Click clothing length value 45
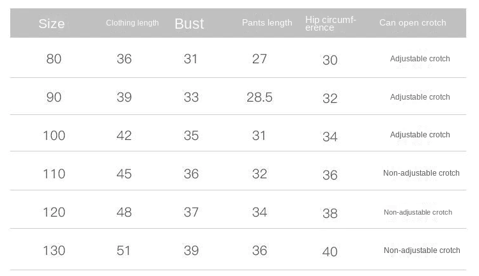 124,174
